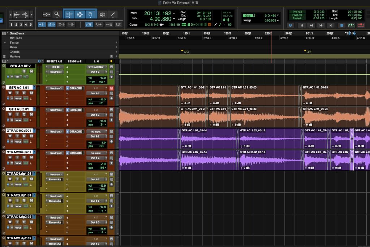Mute the GTR AC 1.01 track
This screenshot has width=370, height=247.
pyautogui.click(x=31, y=93)
